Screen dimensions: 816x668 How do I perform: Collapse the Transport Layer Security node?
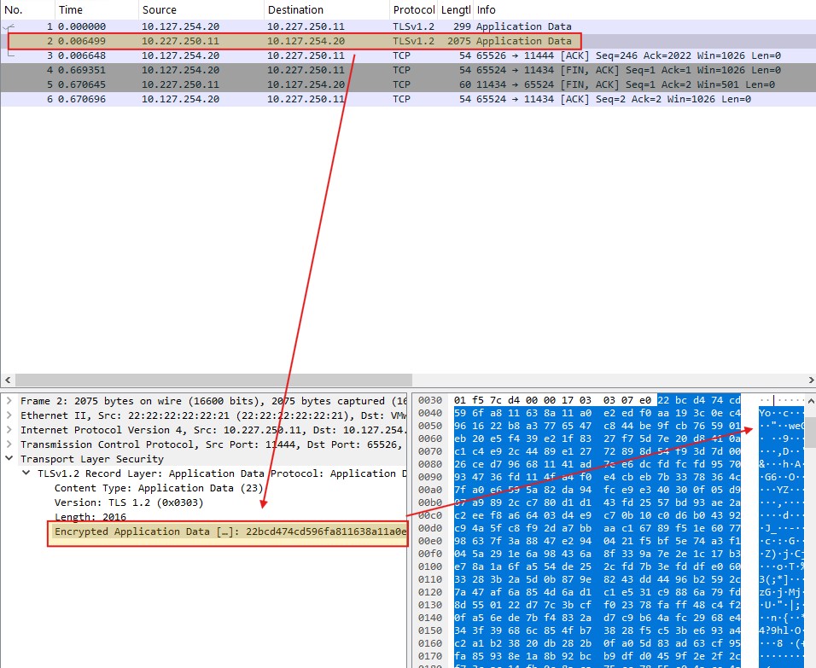(9, 459)
